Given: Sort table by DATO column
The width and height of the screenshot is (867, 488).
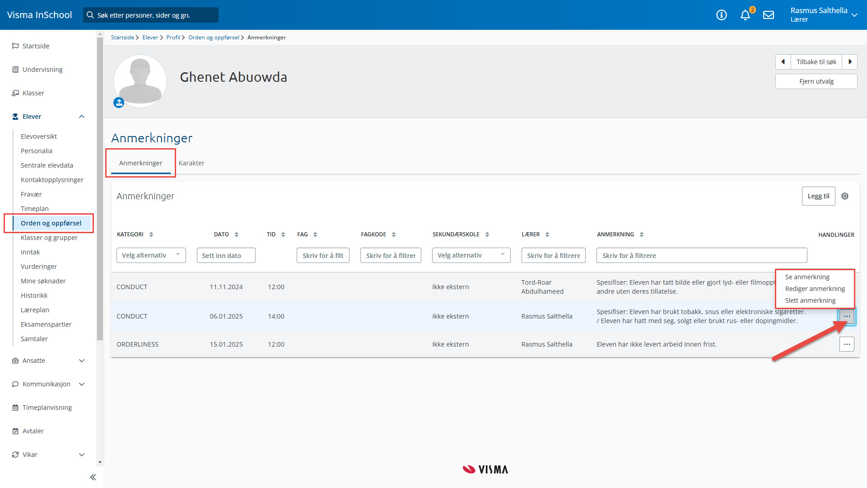Looking at the screenshot, I should (237, 235).
